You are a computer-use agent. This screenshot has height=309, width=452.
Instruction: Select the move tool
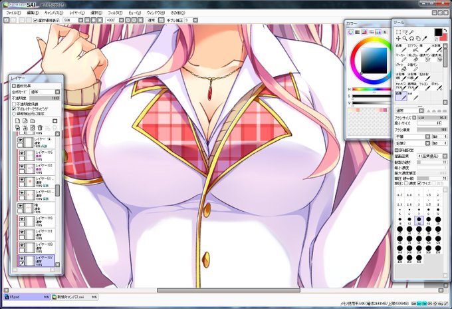click(x=398, y=39)
